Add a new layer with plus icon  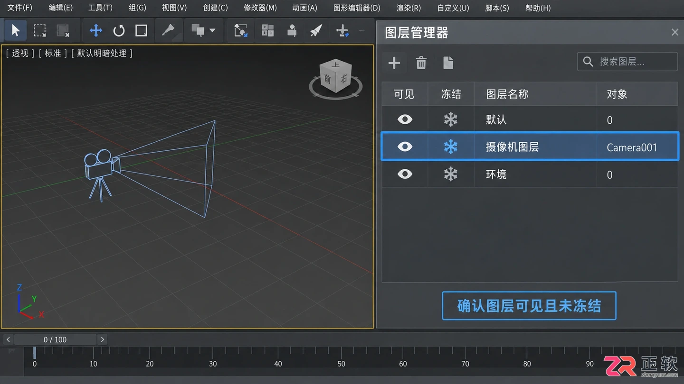tap(394, 63)
